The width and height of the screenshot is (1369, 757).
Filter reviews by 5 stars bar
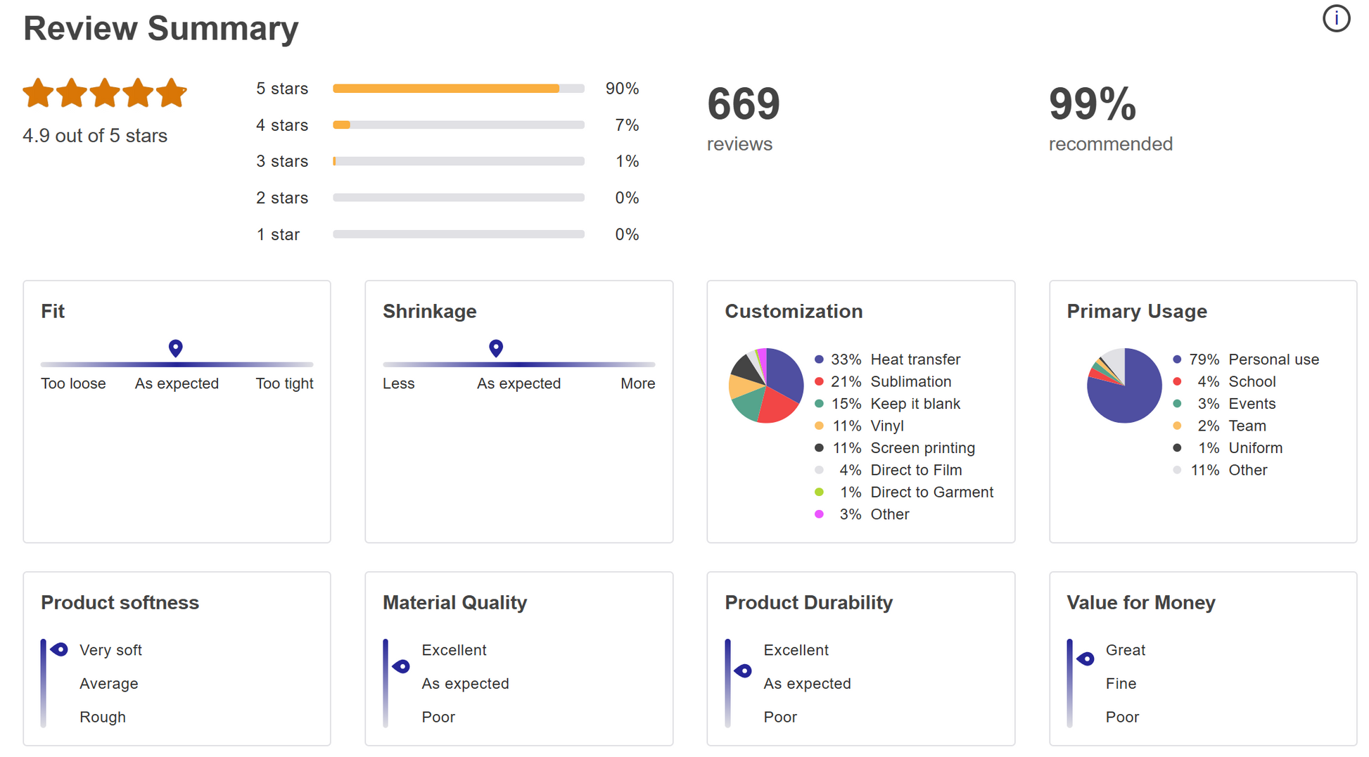[x=458, y=89]
